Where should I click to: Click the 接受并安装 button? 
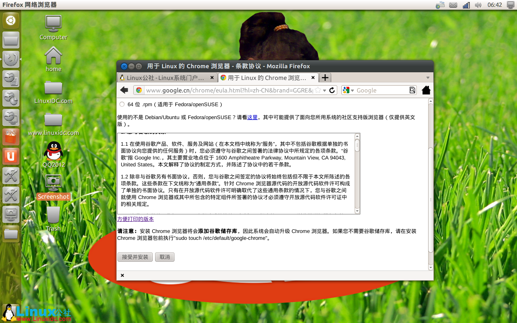click(x=135, y=257)
